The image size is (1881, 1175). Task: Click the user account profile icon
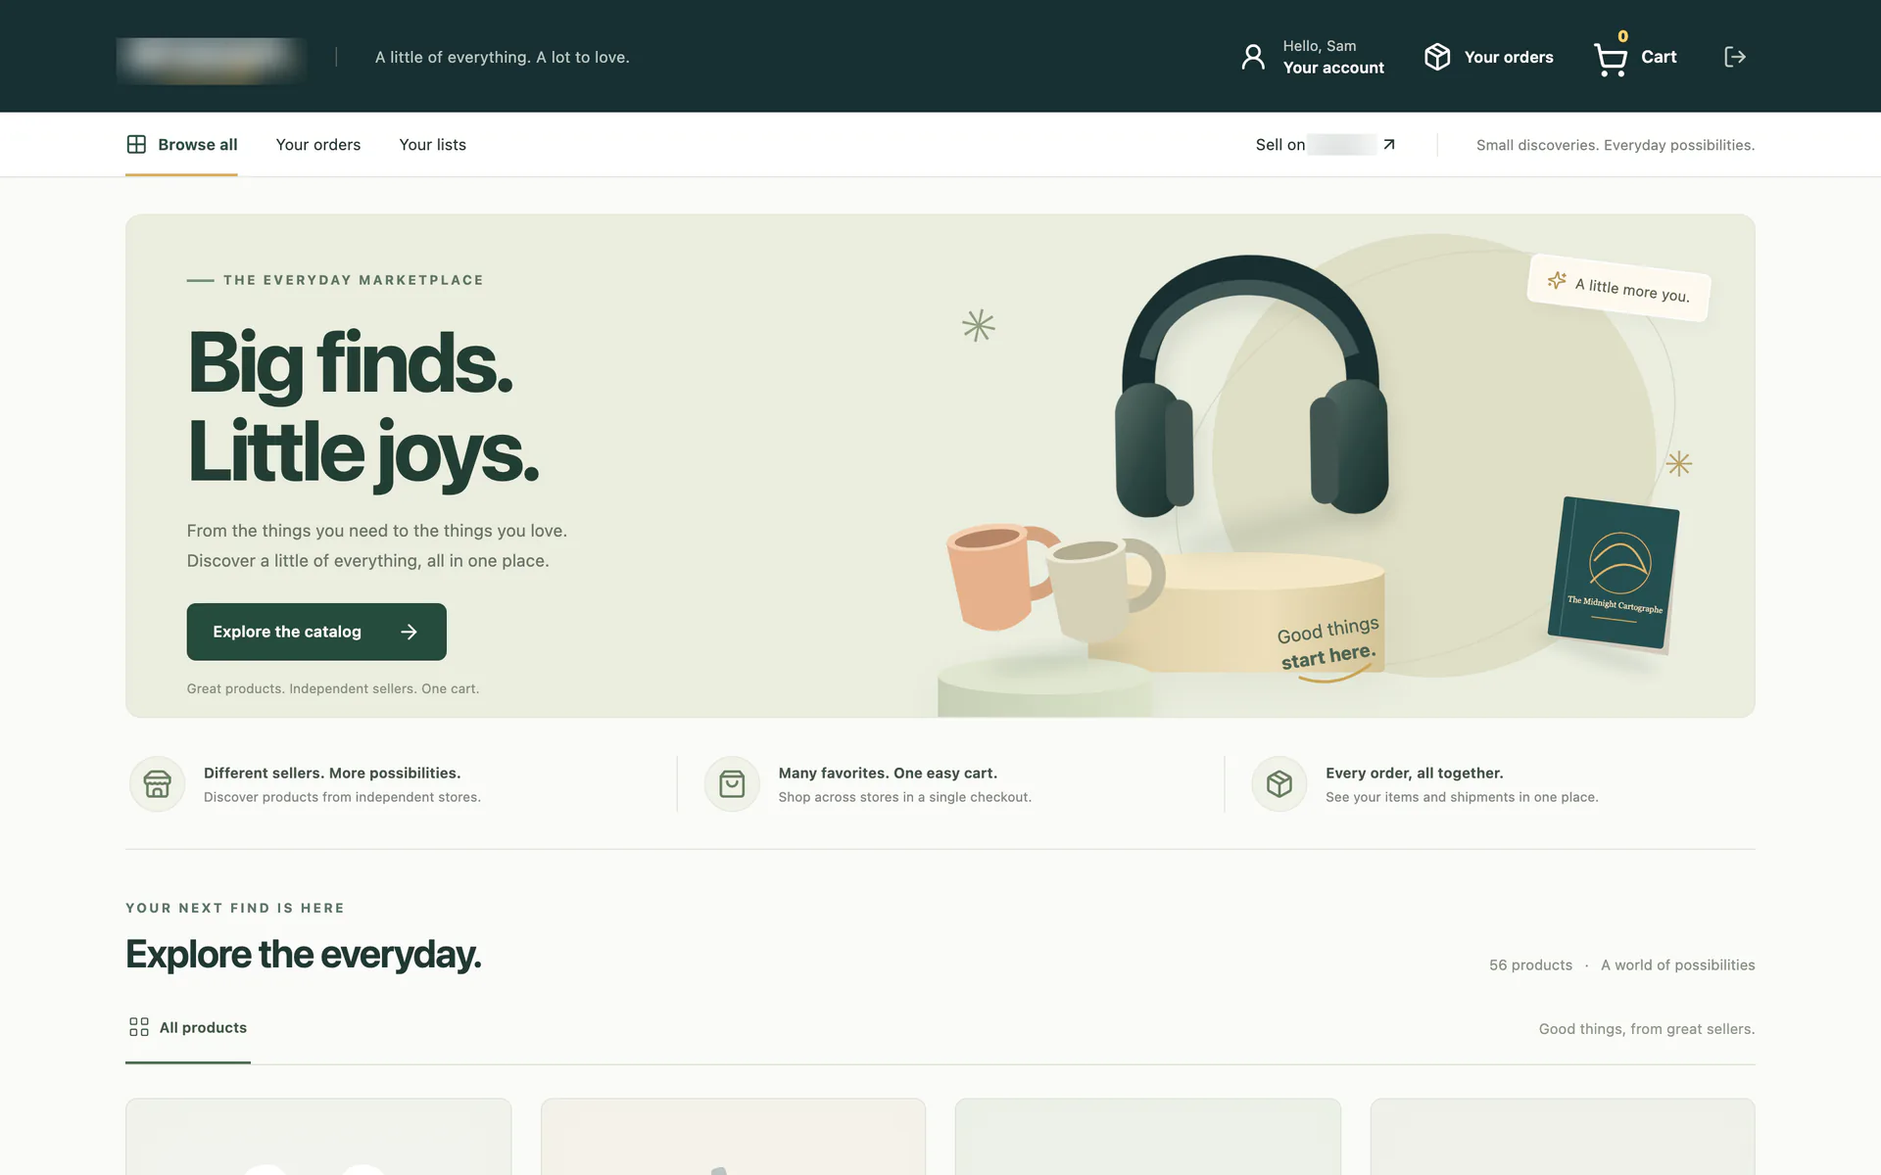(1253, 57)
